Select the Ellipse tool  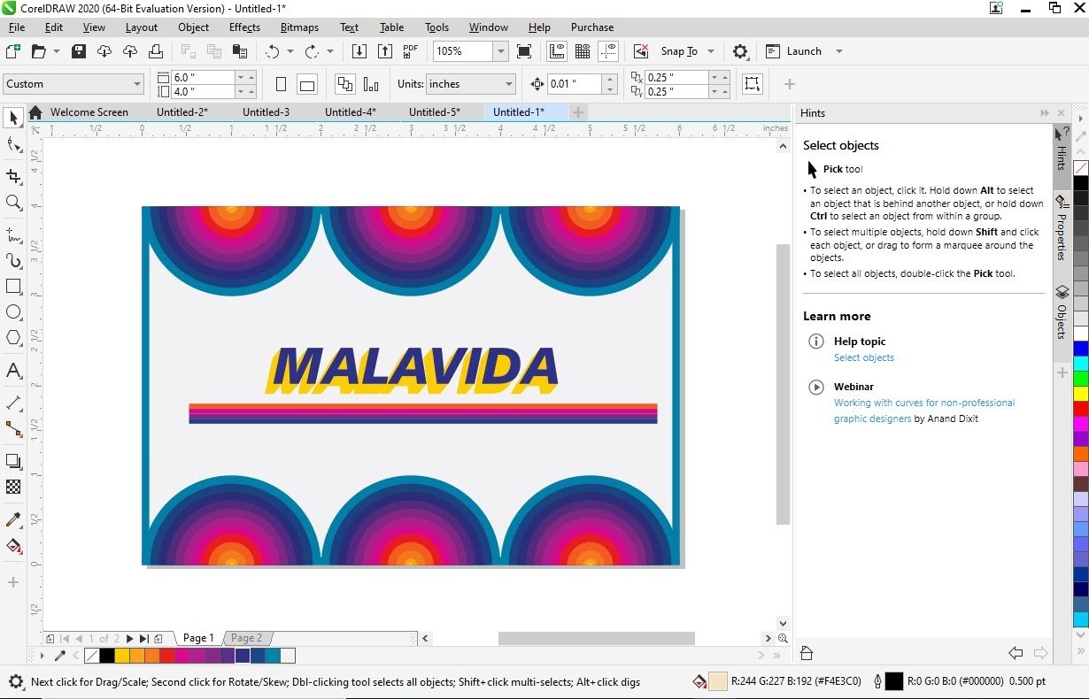(x=13, y=311)
